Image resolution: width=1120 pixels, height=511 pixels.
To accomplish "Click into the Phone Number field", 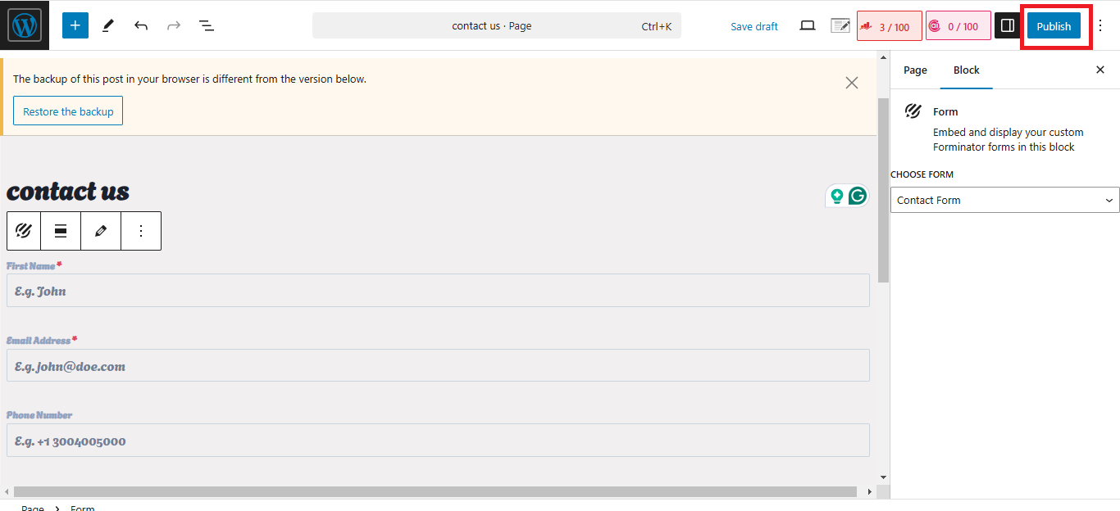I will [438, 440].
